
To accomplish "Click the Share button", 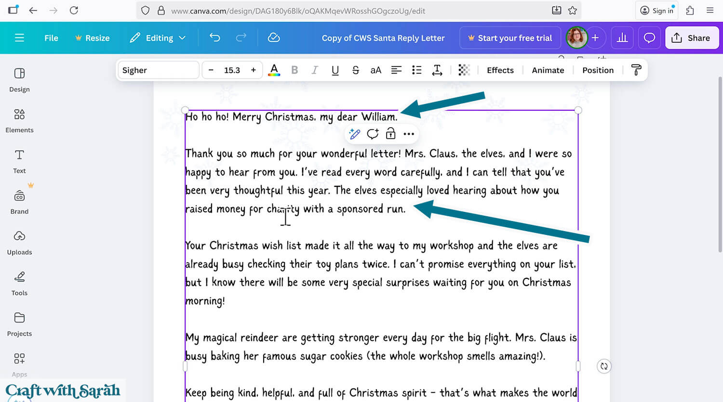I will coord(692,38).
